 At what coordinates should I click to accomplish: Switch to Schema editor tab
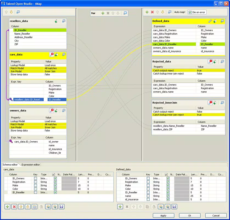pos(10,165)
